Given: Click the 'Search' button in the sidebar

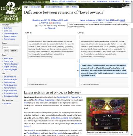Looking at the screenshot, I should pyautogui.click(x=13, y=51).
